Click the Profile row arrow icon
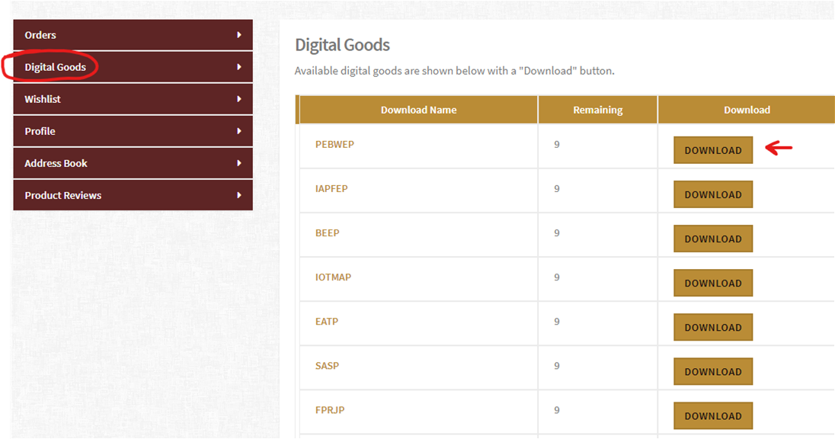The height and width of the screenshot is (439, 835). click(x=239, y=131)
